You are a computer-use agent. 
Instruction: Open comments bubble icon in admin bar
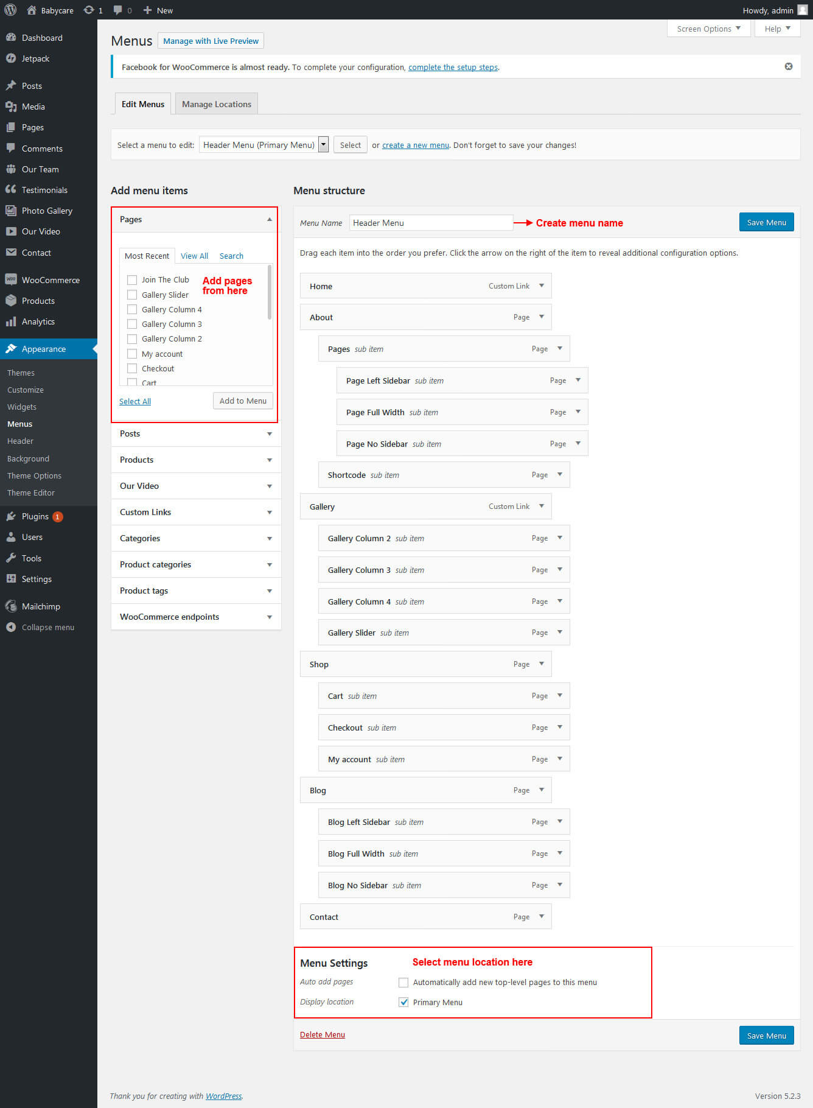pos(118,10)
